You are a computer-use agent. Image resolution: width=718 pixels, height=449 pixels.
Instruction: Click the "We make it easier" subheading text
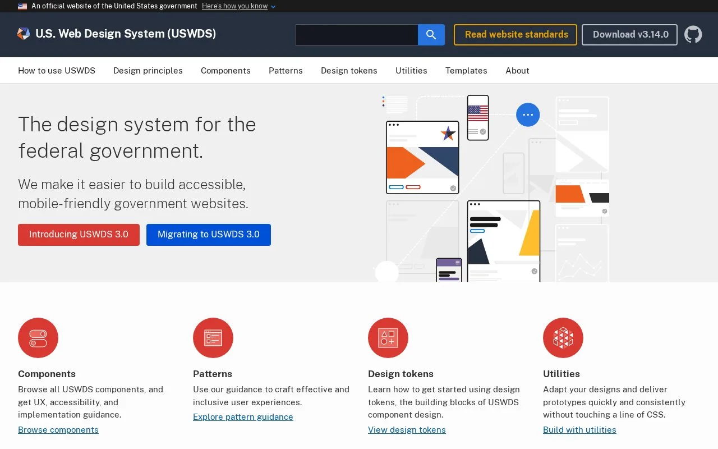(x=133, y=194)
